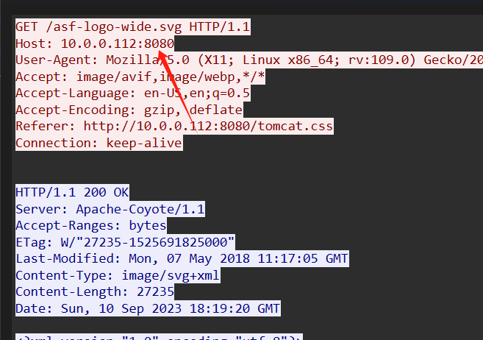Select the User-Agent header line
This screenshot has width=483, height=340.
coord(249,60)
